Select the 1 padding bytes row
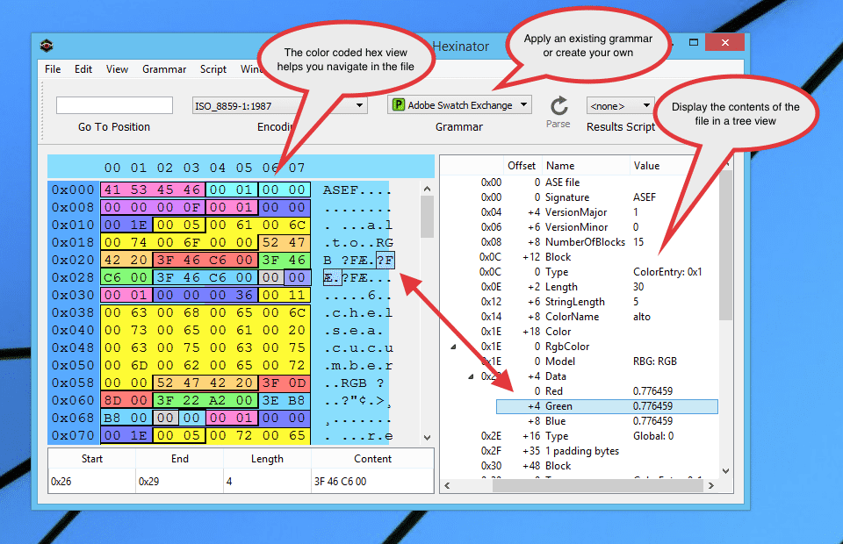 point(580,451)
